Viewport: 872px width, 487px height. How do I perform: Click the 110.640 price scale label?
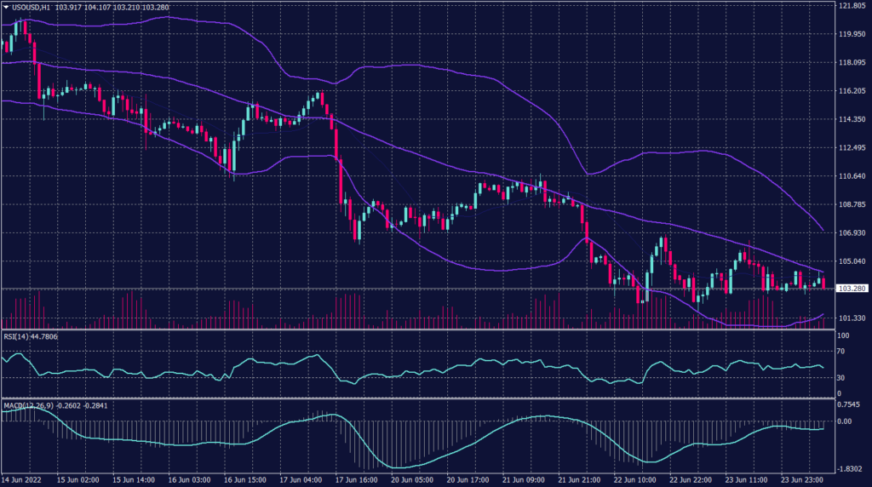coord(851,176)
